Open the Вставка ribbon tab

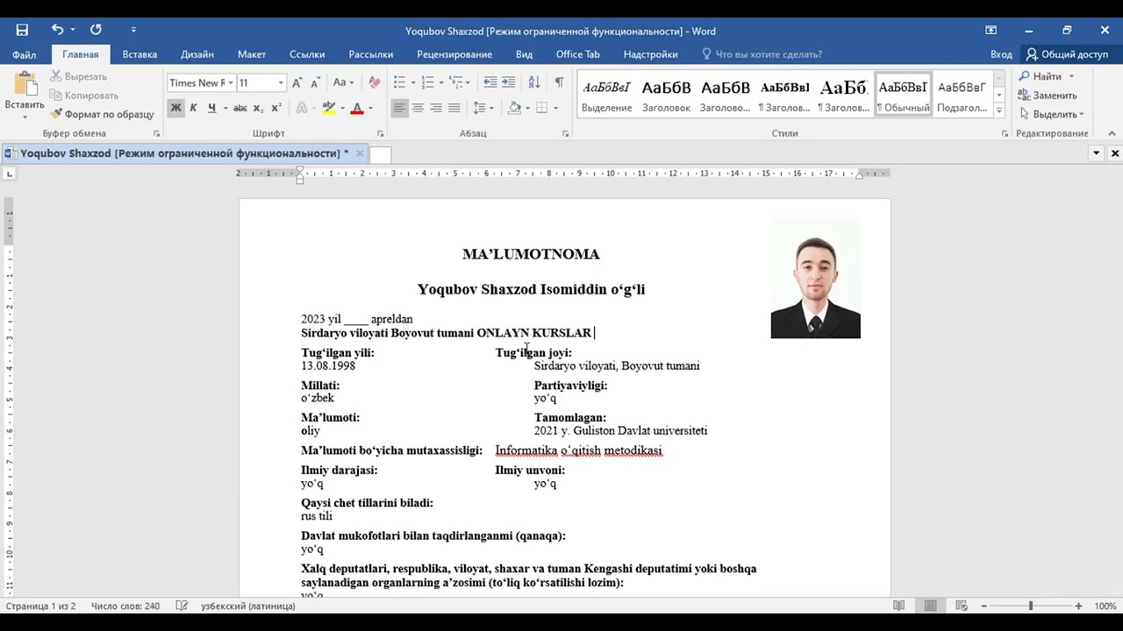tap(139, 54)
